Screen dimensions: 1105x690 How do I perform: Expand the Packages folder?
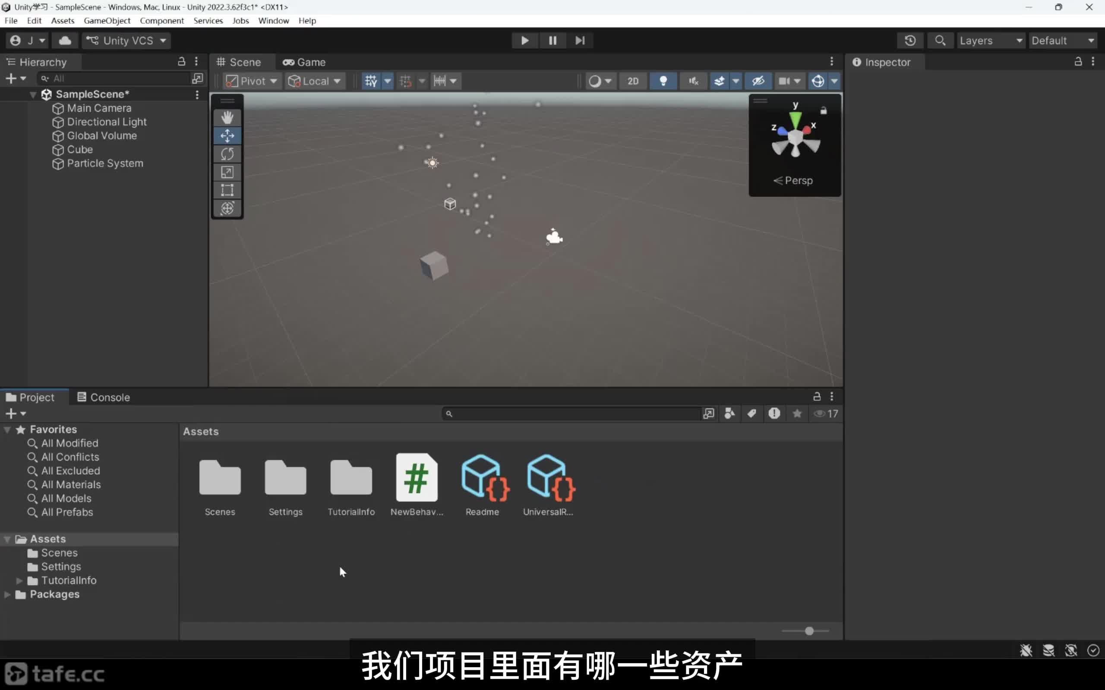point(7,594)
